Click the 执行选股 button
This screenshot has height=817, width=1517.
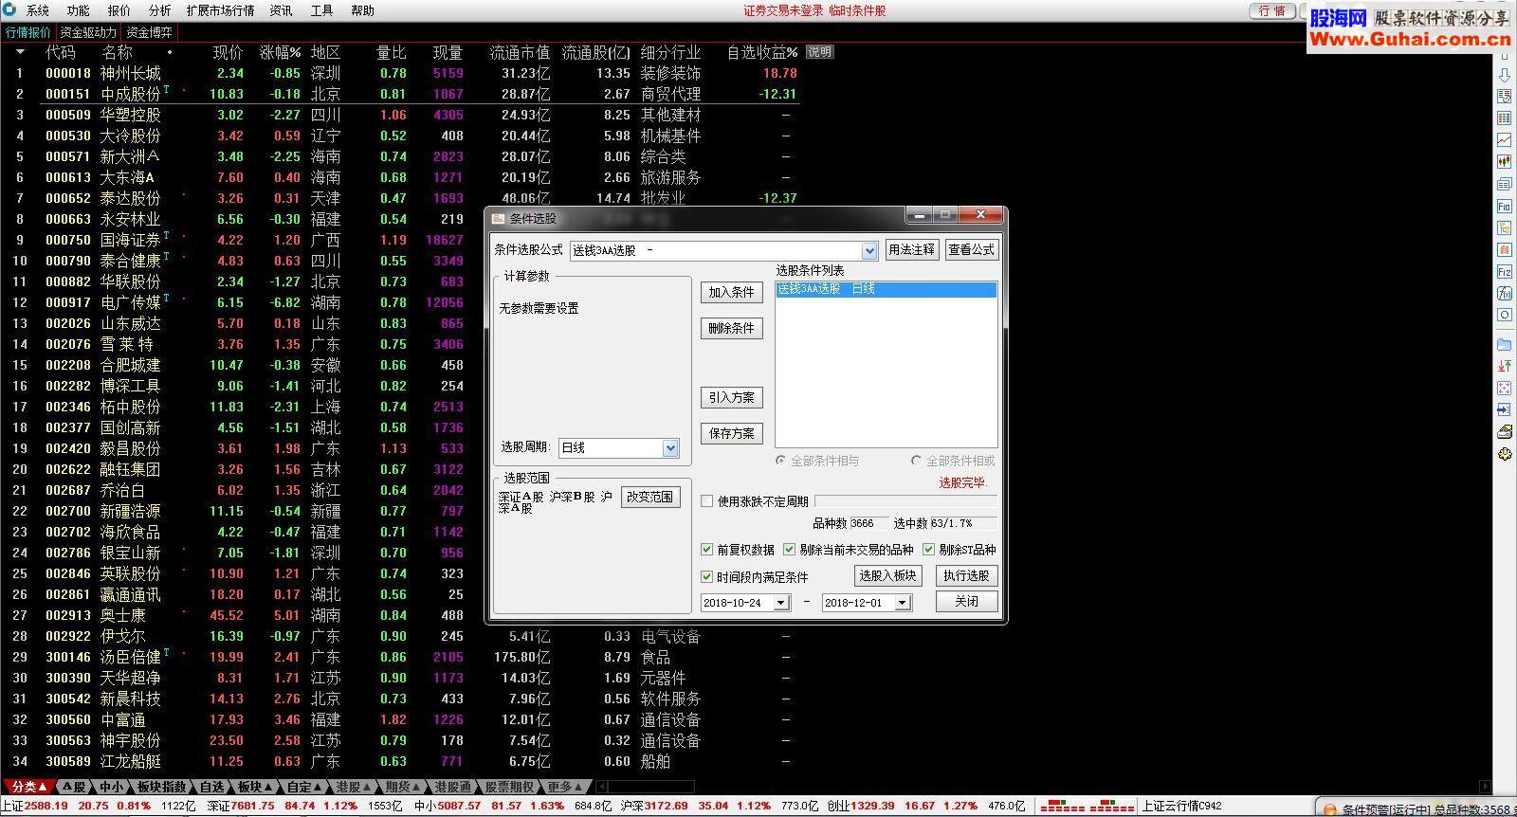[966, 575]
